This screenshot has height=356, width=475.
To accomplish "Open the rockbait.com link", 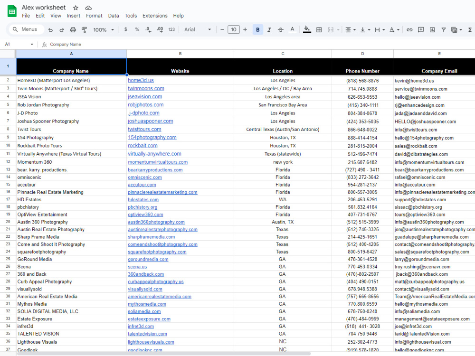I will 142,145.
